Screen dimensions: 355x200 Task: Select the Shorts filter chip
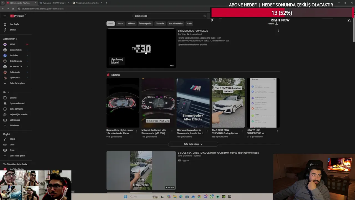click(120, 24)
